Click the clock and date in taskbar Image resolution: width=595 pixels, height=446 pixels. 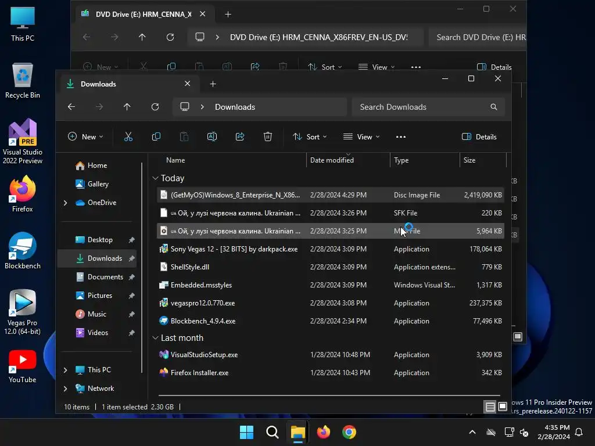[554, 432]
